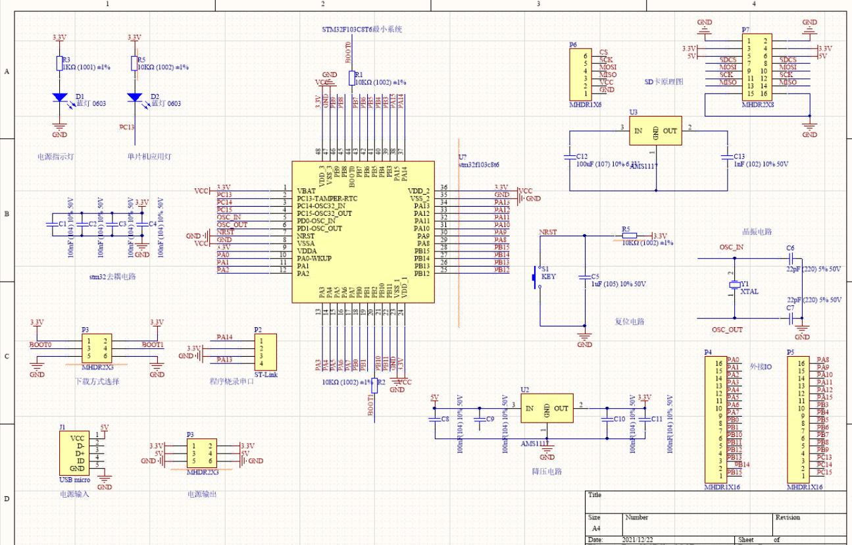Click resistor R3 1KΩ symbol
Screen dimensions: 852x545
(59, 64)
